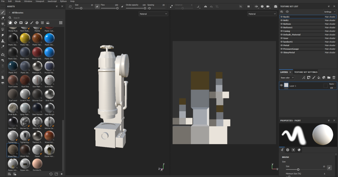The image size is (338, 177).
Task: Click the trash icon to delete layer
Action: pyautogui.click(x=334, y=78)
